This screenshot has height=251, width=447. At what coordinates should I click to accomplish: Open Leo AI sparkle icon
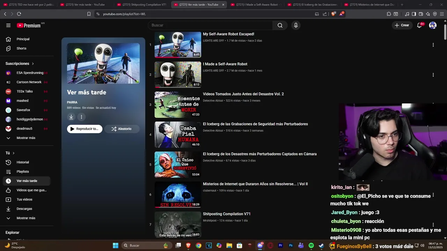pos(428,14)
